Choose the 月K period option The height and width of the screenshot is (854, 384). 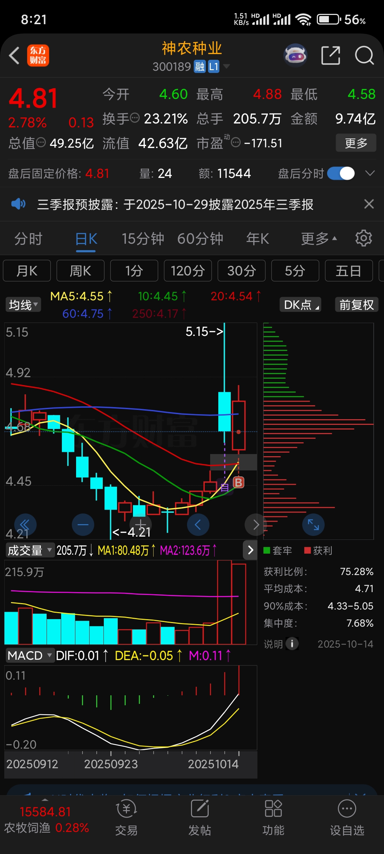click(x=27, y=271)
